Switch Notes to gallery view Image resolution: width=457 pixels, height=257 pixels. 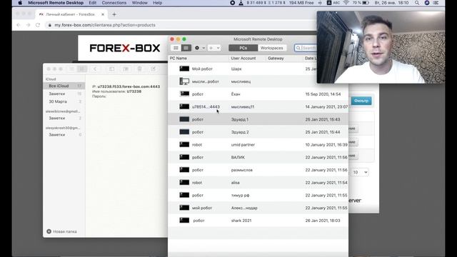click(82, 69)
